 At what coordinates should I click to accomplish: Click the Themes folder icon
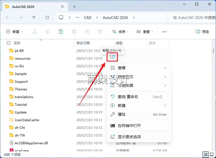coord(12,89)
